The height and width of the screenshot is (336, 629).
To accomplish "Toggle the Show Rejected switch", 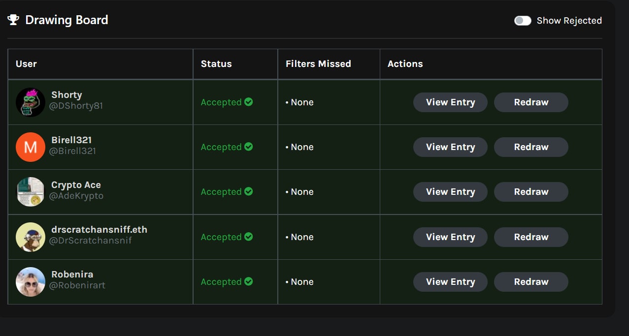I will pyautogui.click(x=523, y=21).
